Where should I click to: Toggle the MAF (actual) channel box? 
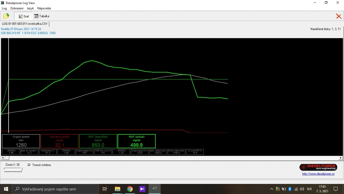point(136,141)
